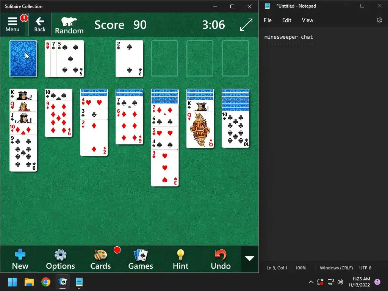Image resolution: width=388 pixels, height=291 pixels.
Task: Open the clock showing 11:25 AM
Action: [x=359, y=282]
